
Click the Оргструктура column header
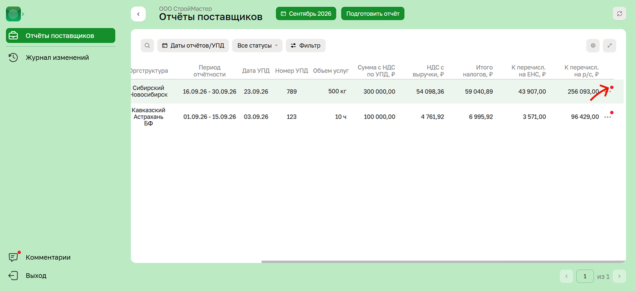150,71
